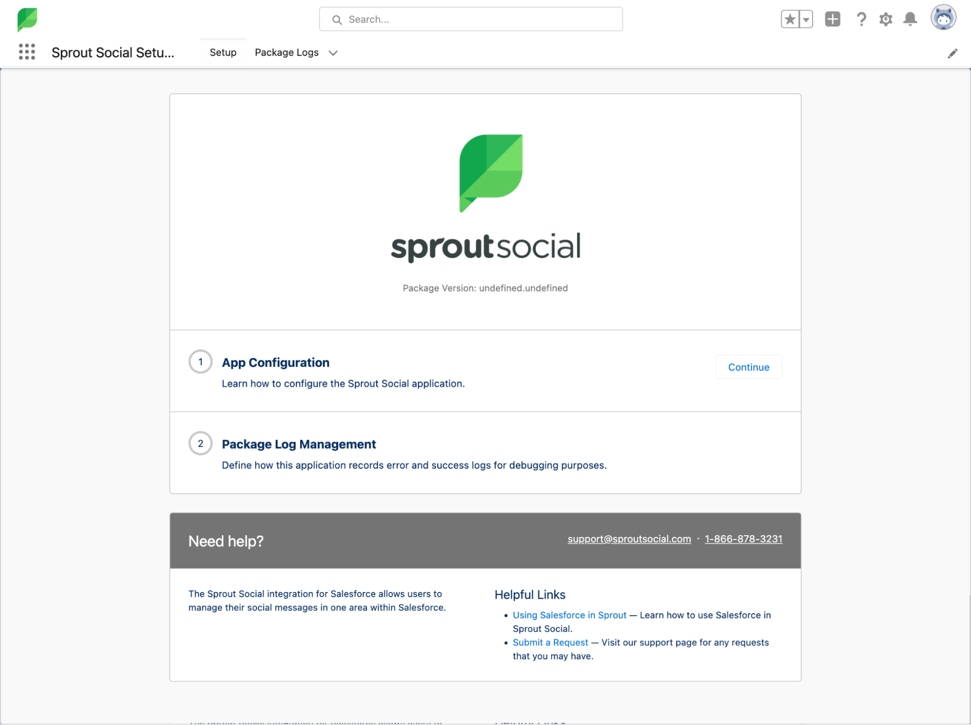Open the Setup gear icon

886,19
